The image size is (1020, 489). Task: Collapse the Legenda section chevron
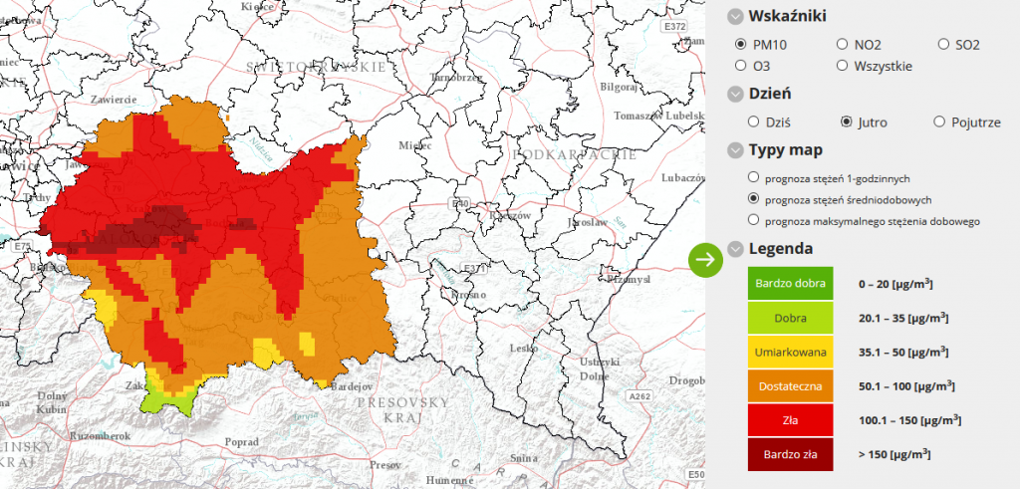pos(735,249)
